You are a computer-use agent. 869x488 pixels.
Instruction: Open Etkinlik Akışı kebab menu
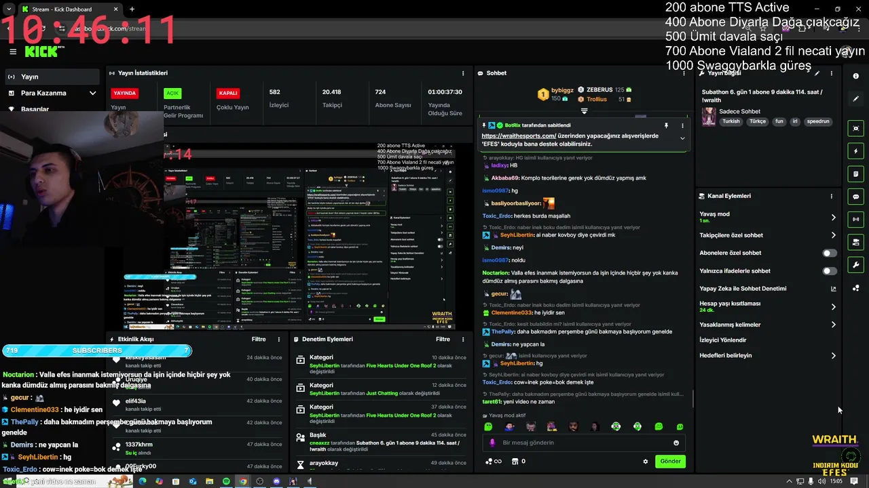tap(278, 339)
